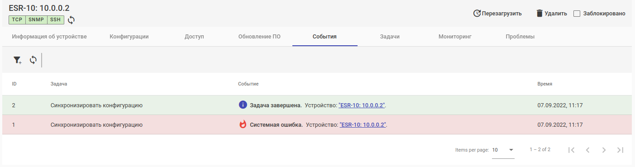Jump to last page icon
635x167 pixels.
pos(620,150)
